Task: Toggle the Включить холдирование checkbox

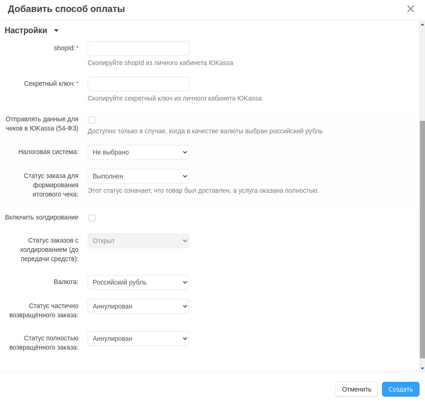Action: pos(92,218)
